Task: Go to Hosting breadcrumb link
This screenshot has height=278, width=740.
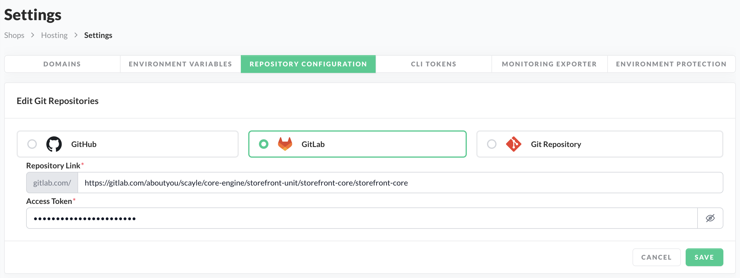Action: [x=54, y=35]
